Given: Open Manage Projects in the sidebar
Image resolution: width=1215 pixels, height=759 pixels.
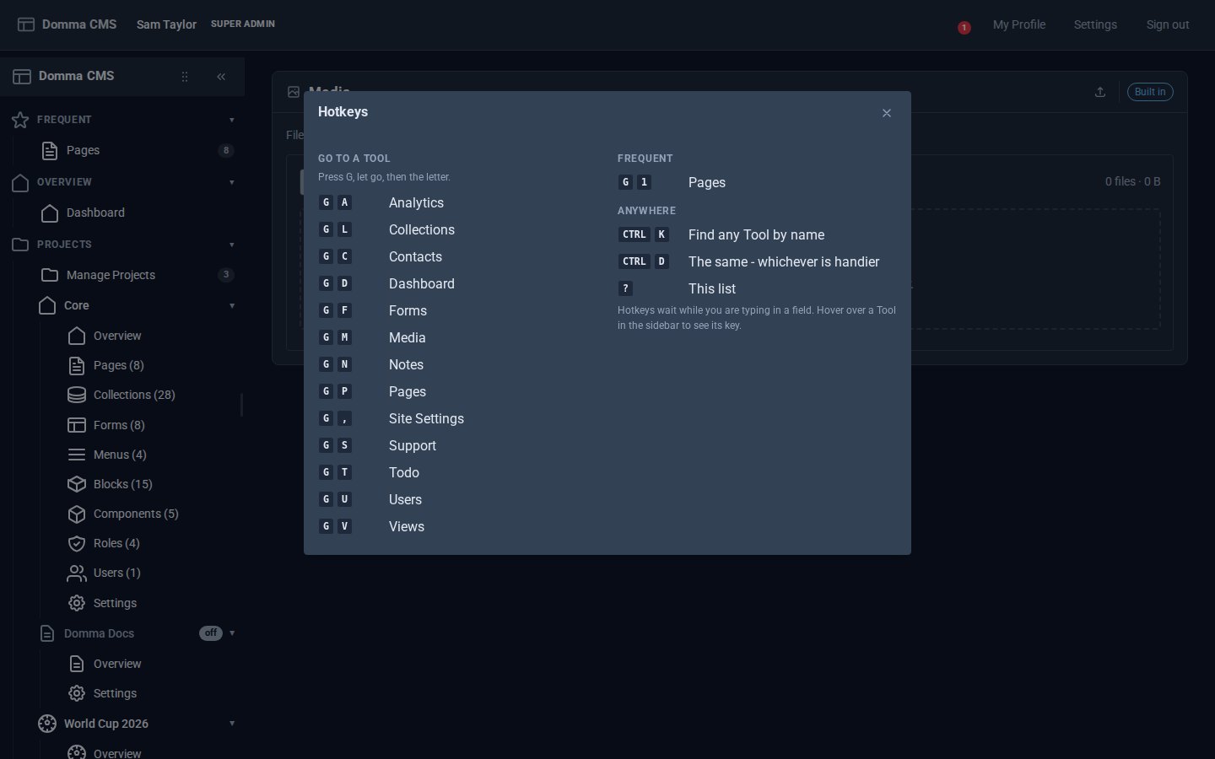Looking at the screenshot, I should 111,275.
